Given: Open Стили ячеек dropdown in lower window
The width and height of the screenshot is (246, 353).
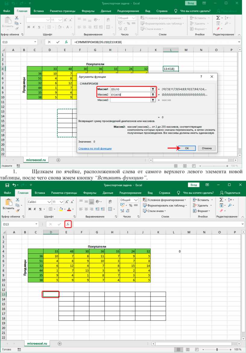Looking at the screenshot, I should 154,211.
